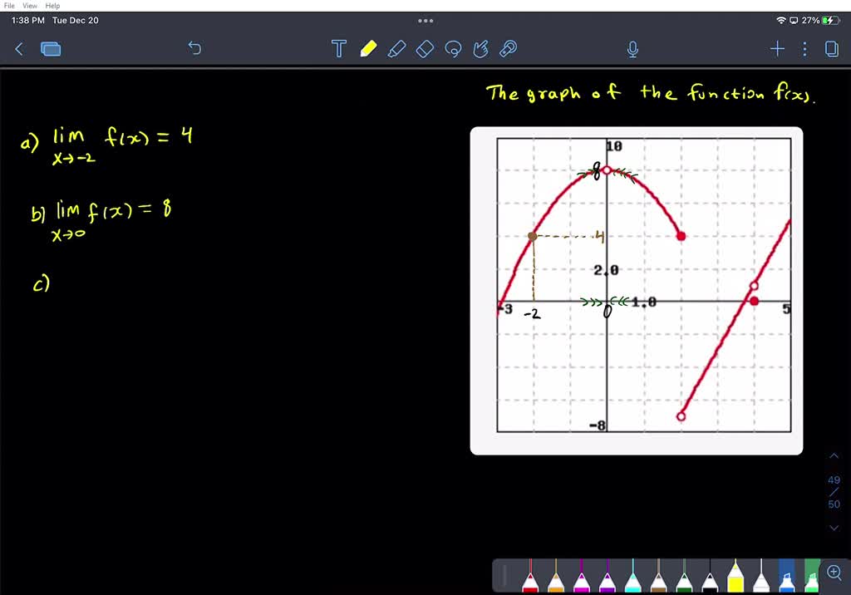Expand the next page chevron
Viewport: 851px width, 595px height.
tap(834, 528)
